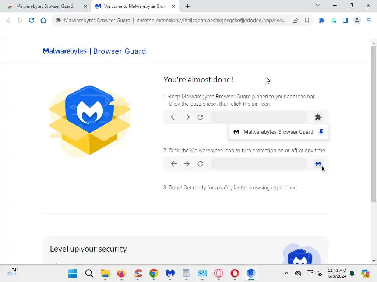
Task: Click the browser back arrow
Action: 8,20
